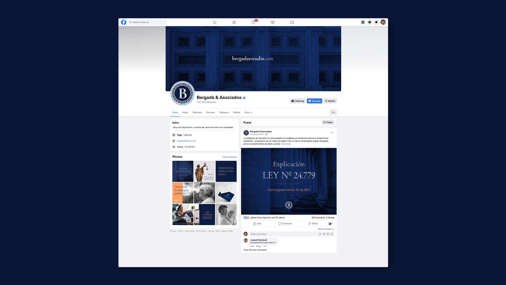Click the Ad Choices footer link
The height and width of the screenshot is (285, 506).
201,231
